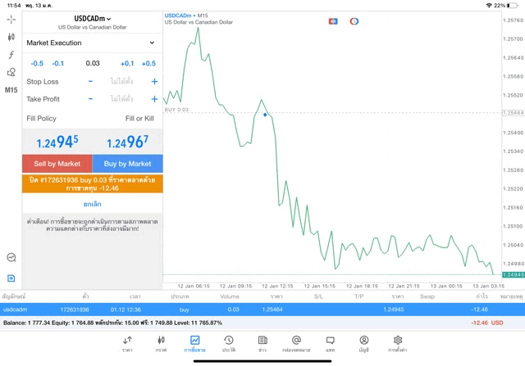The width and height of the screenshot is (525, 366).
Task: Change the M15 timeframe in sidebar
Action: [11, 90]
